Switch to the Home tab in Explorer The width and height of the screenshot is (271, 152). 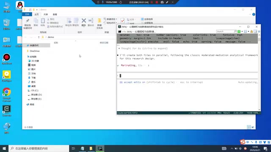(36, 14)
